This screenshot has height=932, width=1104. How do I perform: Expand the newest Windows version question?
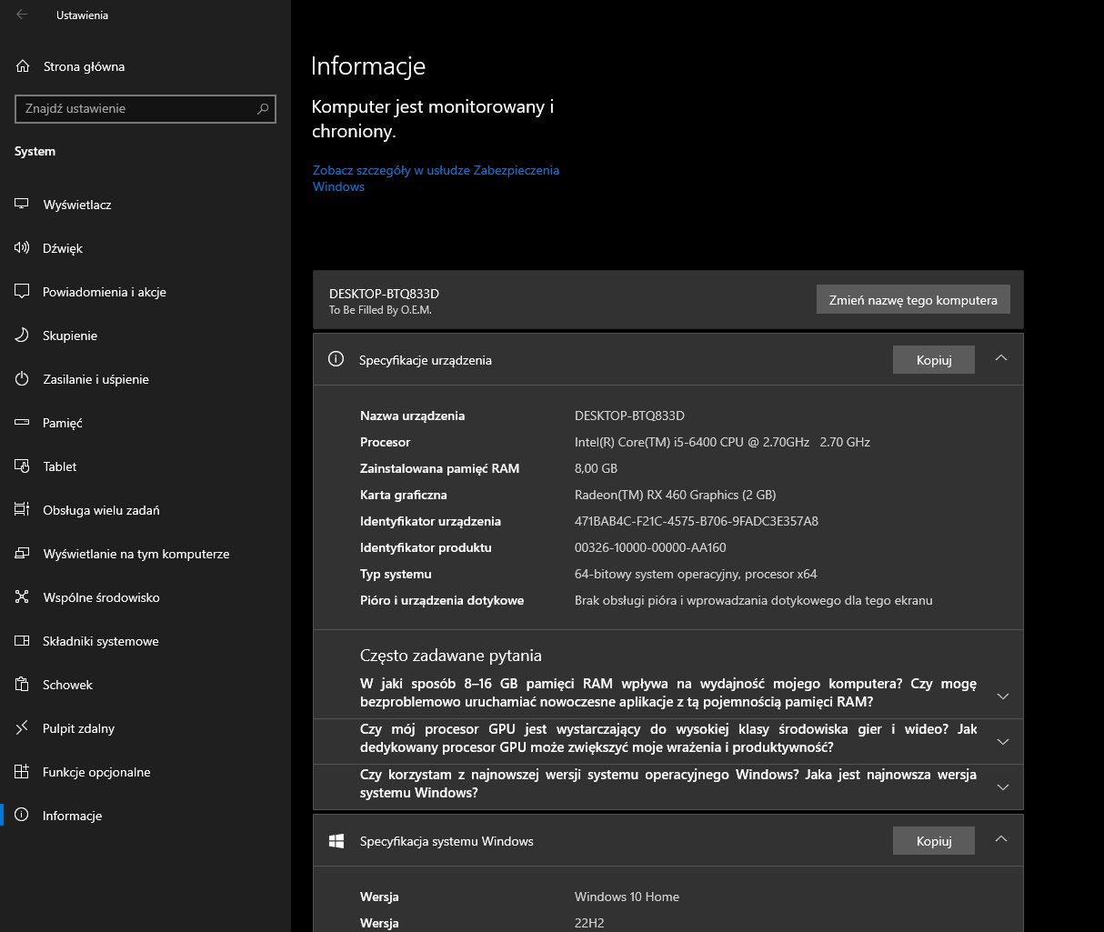pyautogui.click(x=1003, y=787)
